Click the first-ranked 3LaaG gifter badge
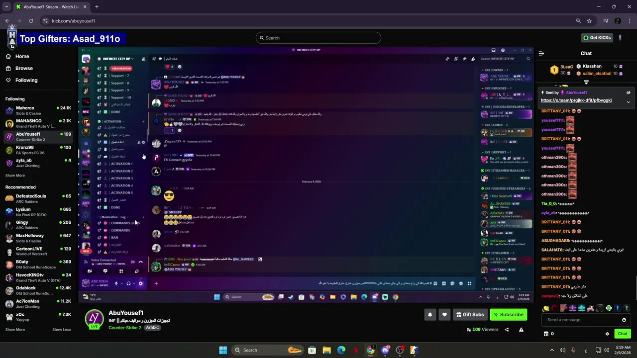Image resolution: width=637 pixels, height=358 pixels. [x=553, y=70]
